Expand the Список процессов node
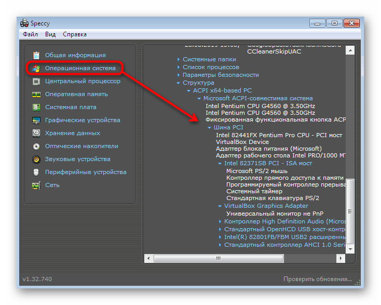The height and width of the screenshot is (305, 381). [x=179, y=67]
